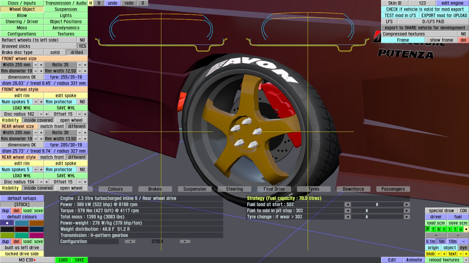Toggle show frame option
469x263 pixels.
tap(442, 40)
